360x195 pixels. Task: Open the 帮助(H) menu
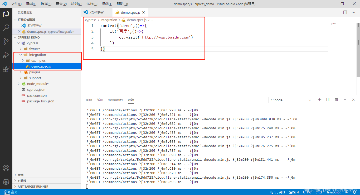(122, 4)
